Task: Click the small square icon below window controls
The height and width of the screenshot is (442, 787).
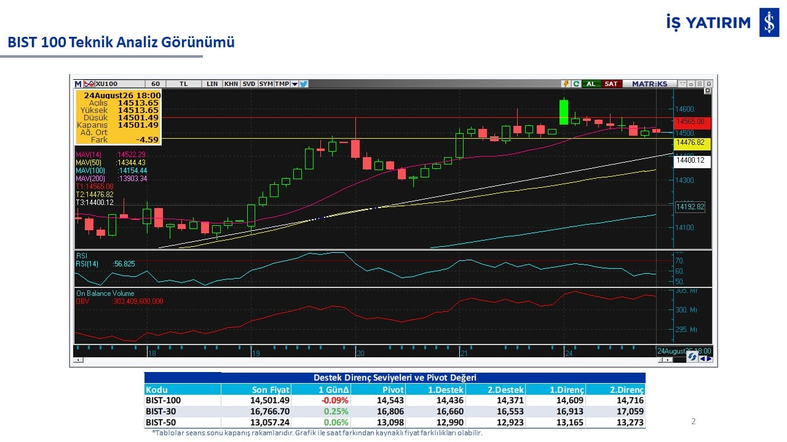Action: 708,91
